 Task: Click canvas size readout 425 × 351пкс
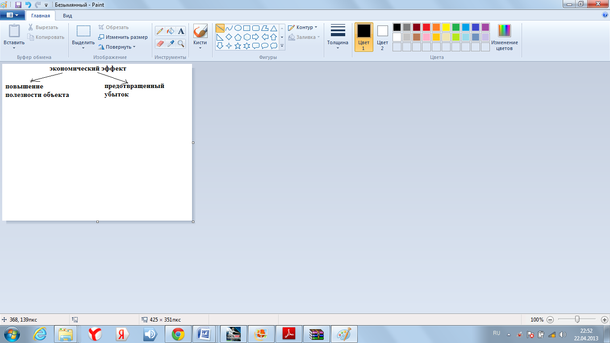165,320
